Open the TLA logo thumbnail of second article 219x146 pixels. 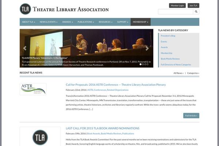(x=40, y=137)
